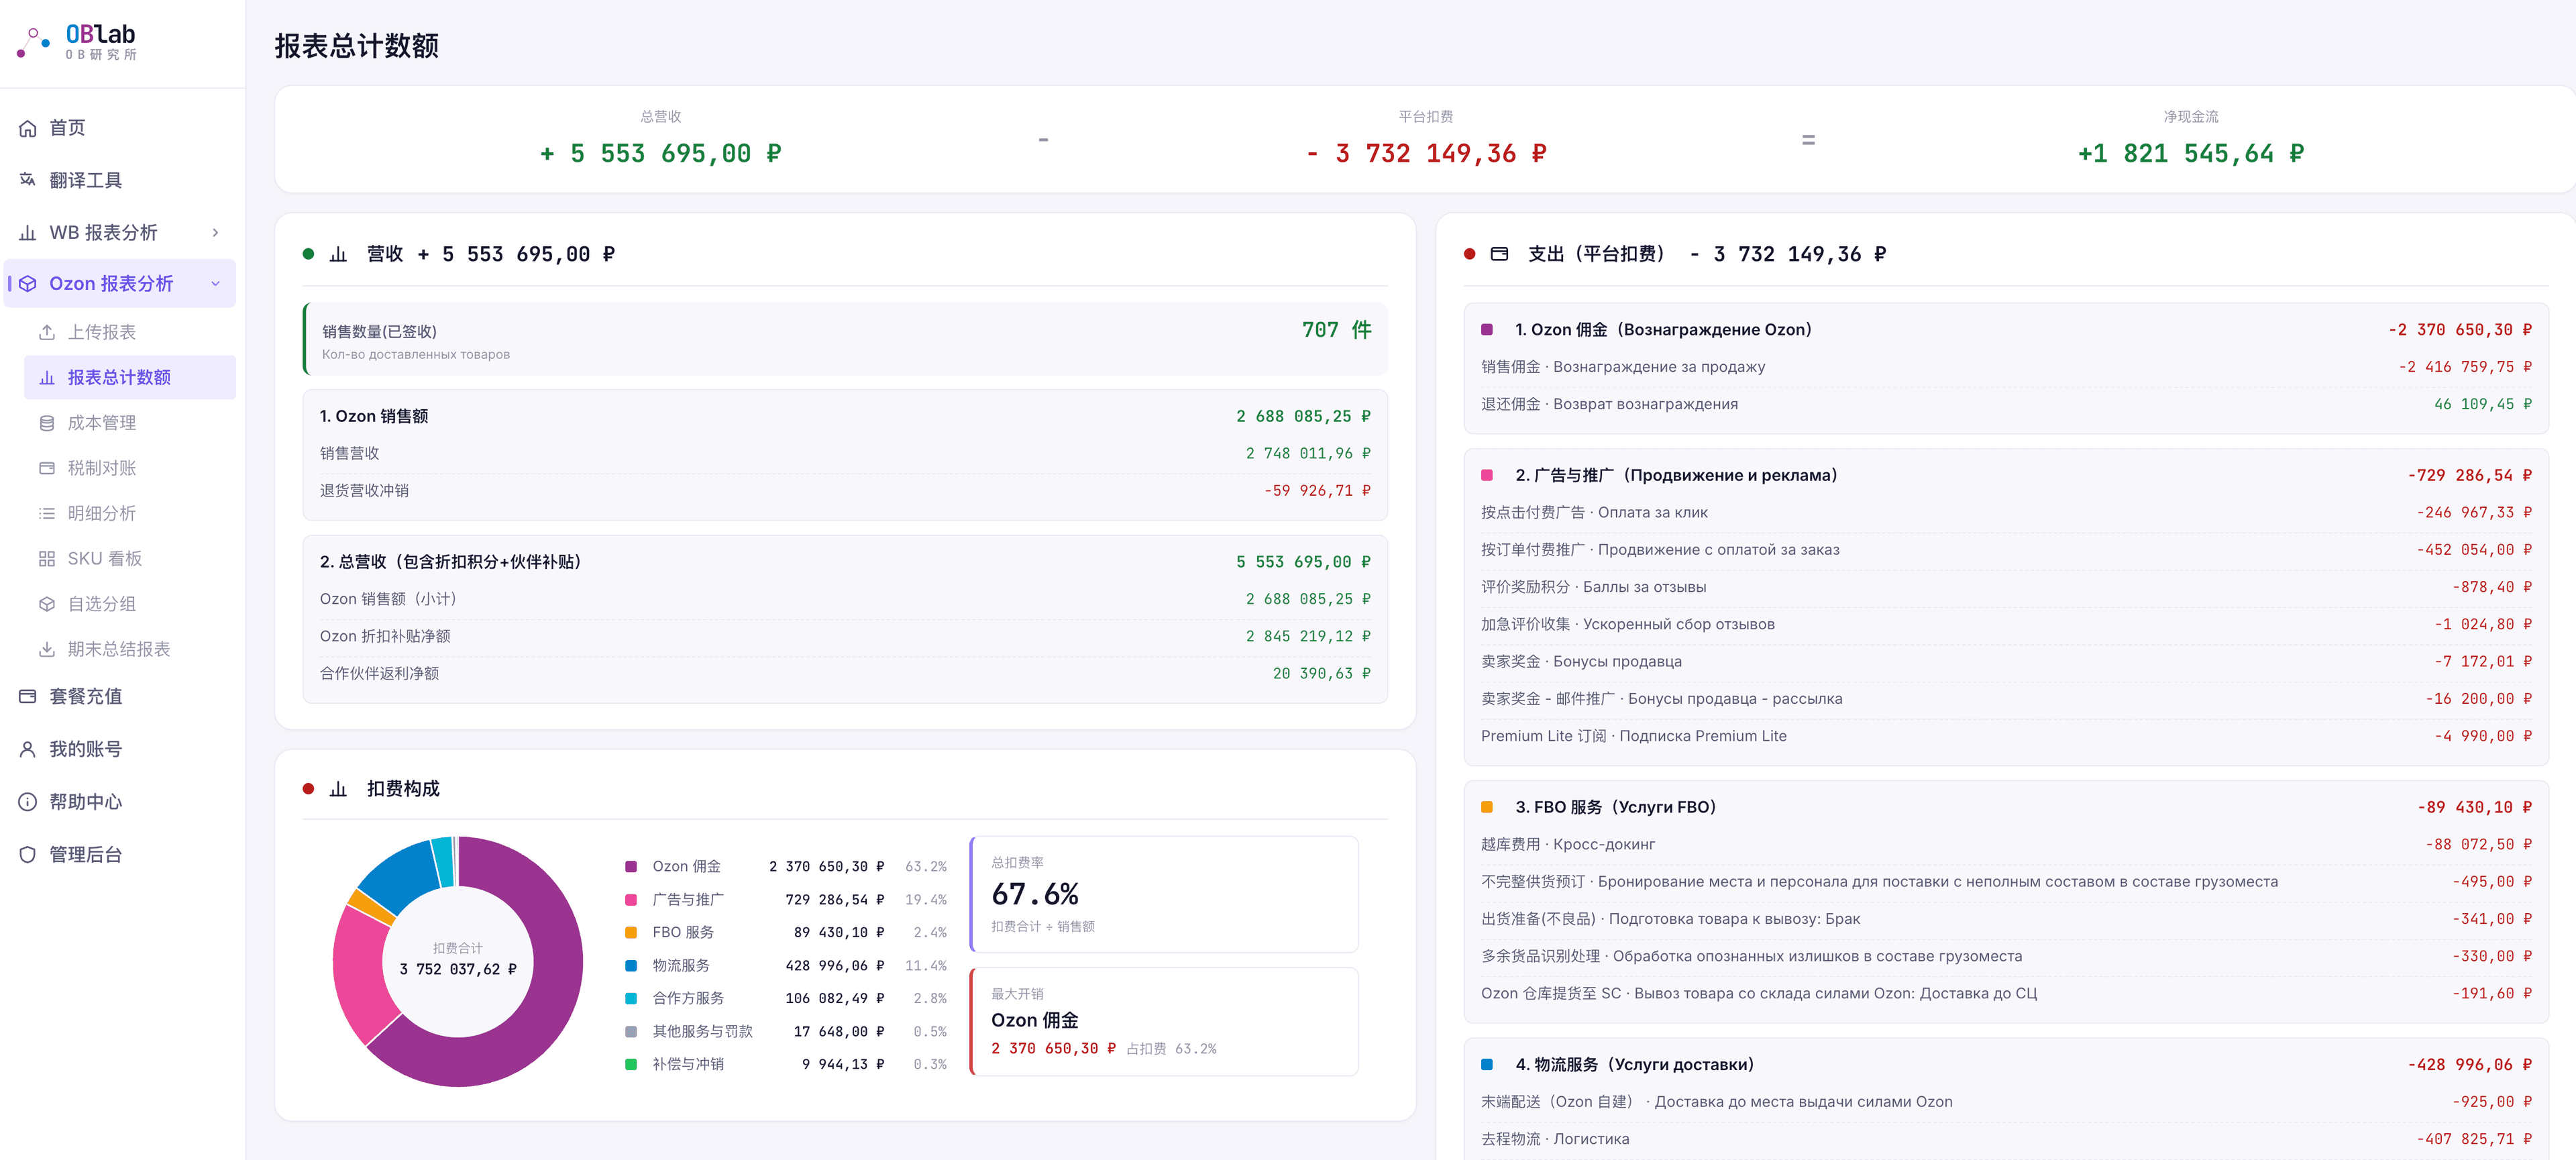This screenshot has height=1160, width=2576.
Task: Click the shield icon beside 管理后台
Action: pos(28,855)
